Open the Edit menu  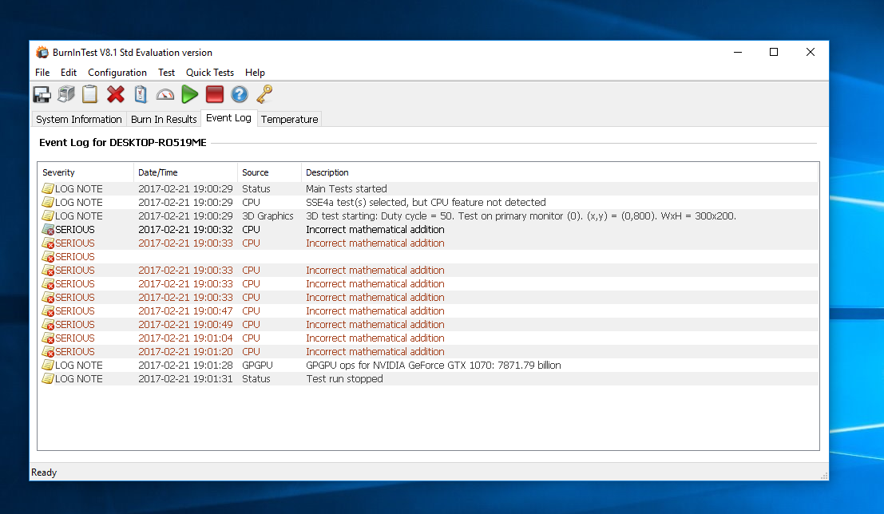point(69,73)
